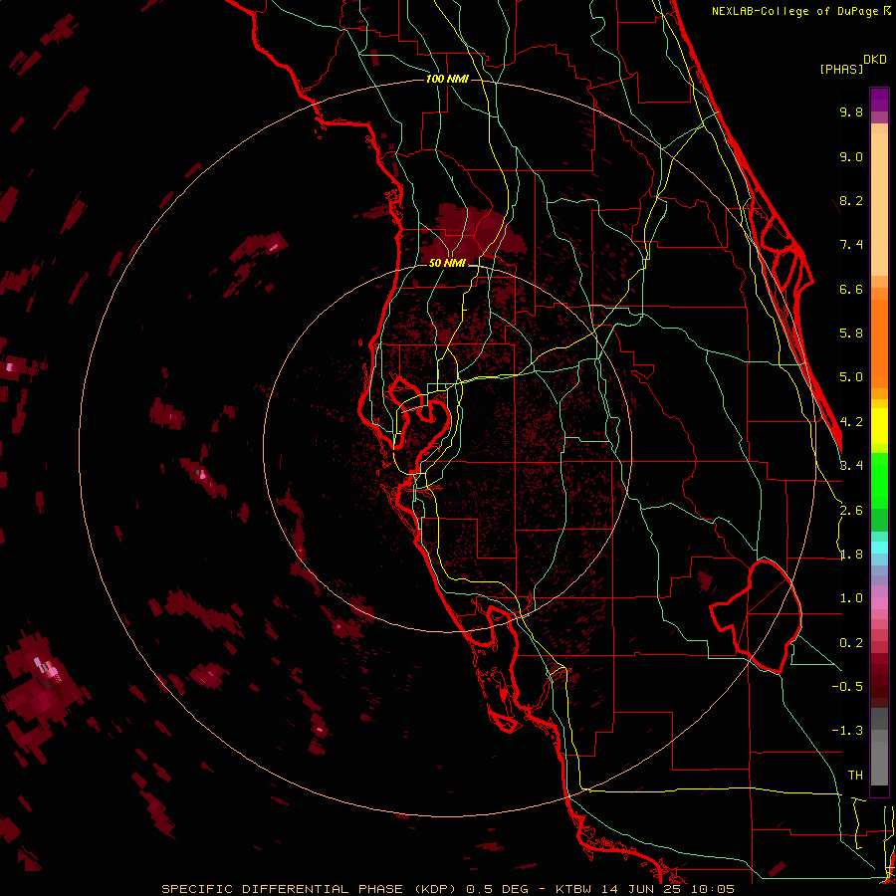Click the 50 NMI range ring label

coord(447,264)
